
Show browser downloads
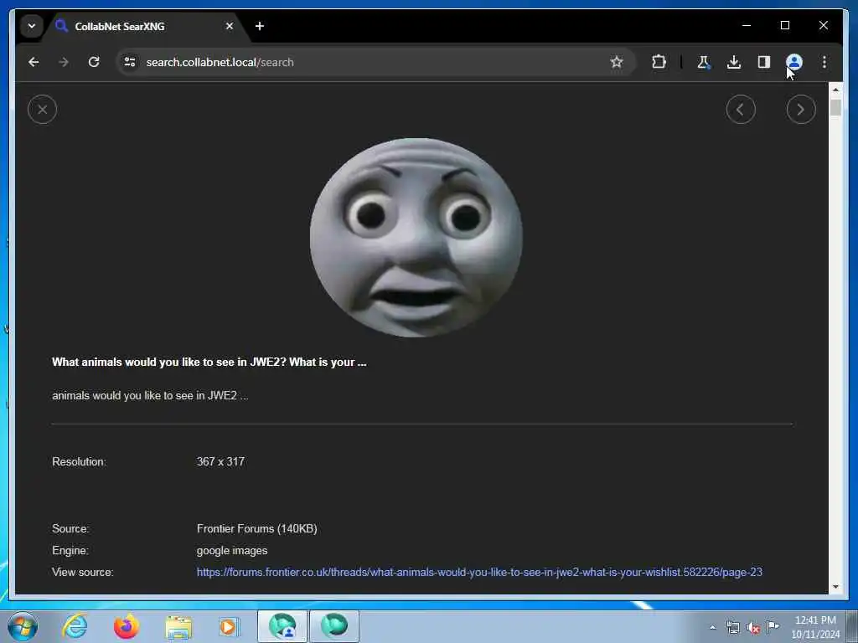[x=734, y=62]
